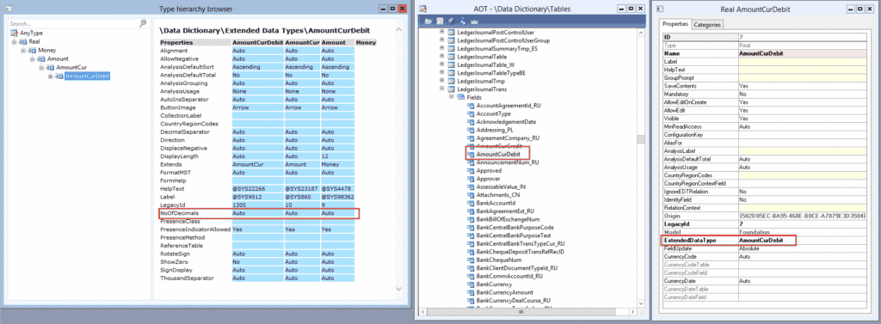Click the CurrencyCode property value Auto

point(803,257)
